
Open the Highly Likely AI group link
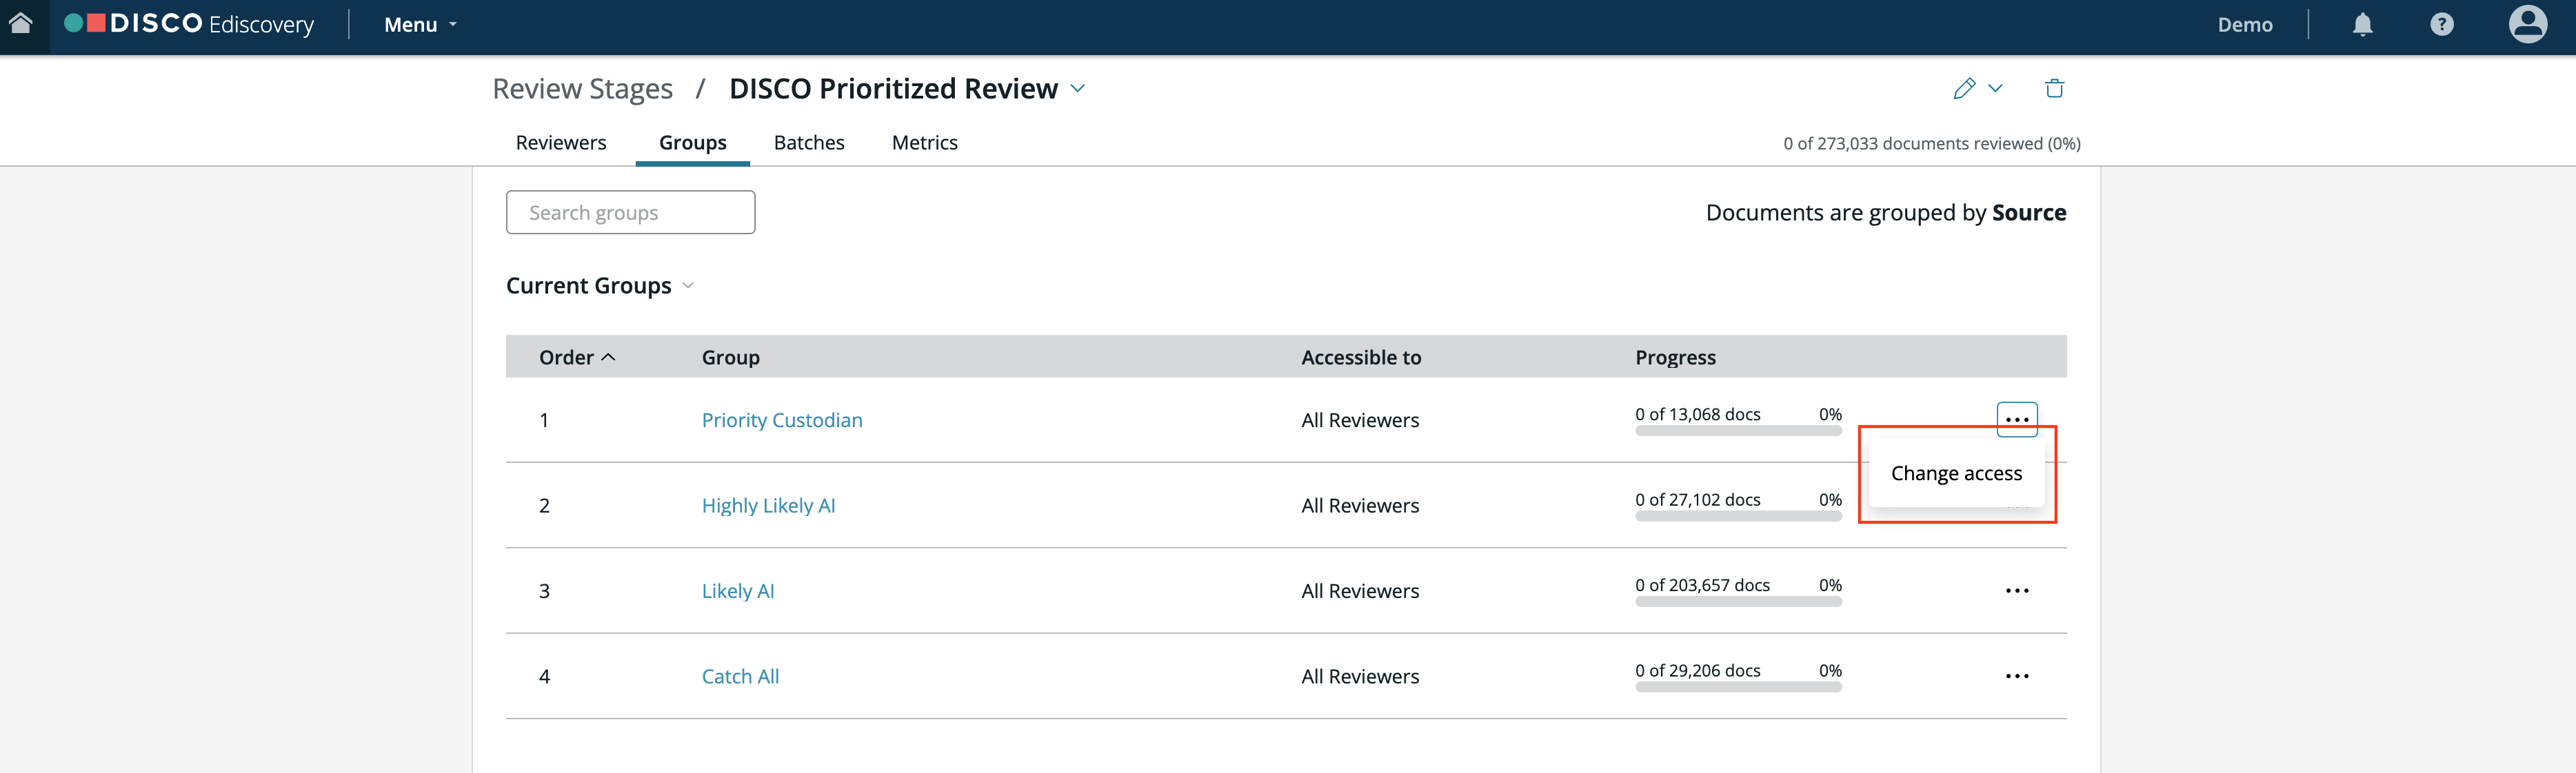coord(768,506)
